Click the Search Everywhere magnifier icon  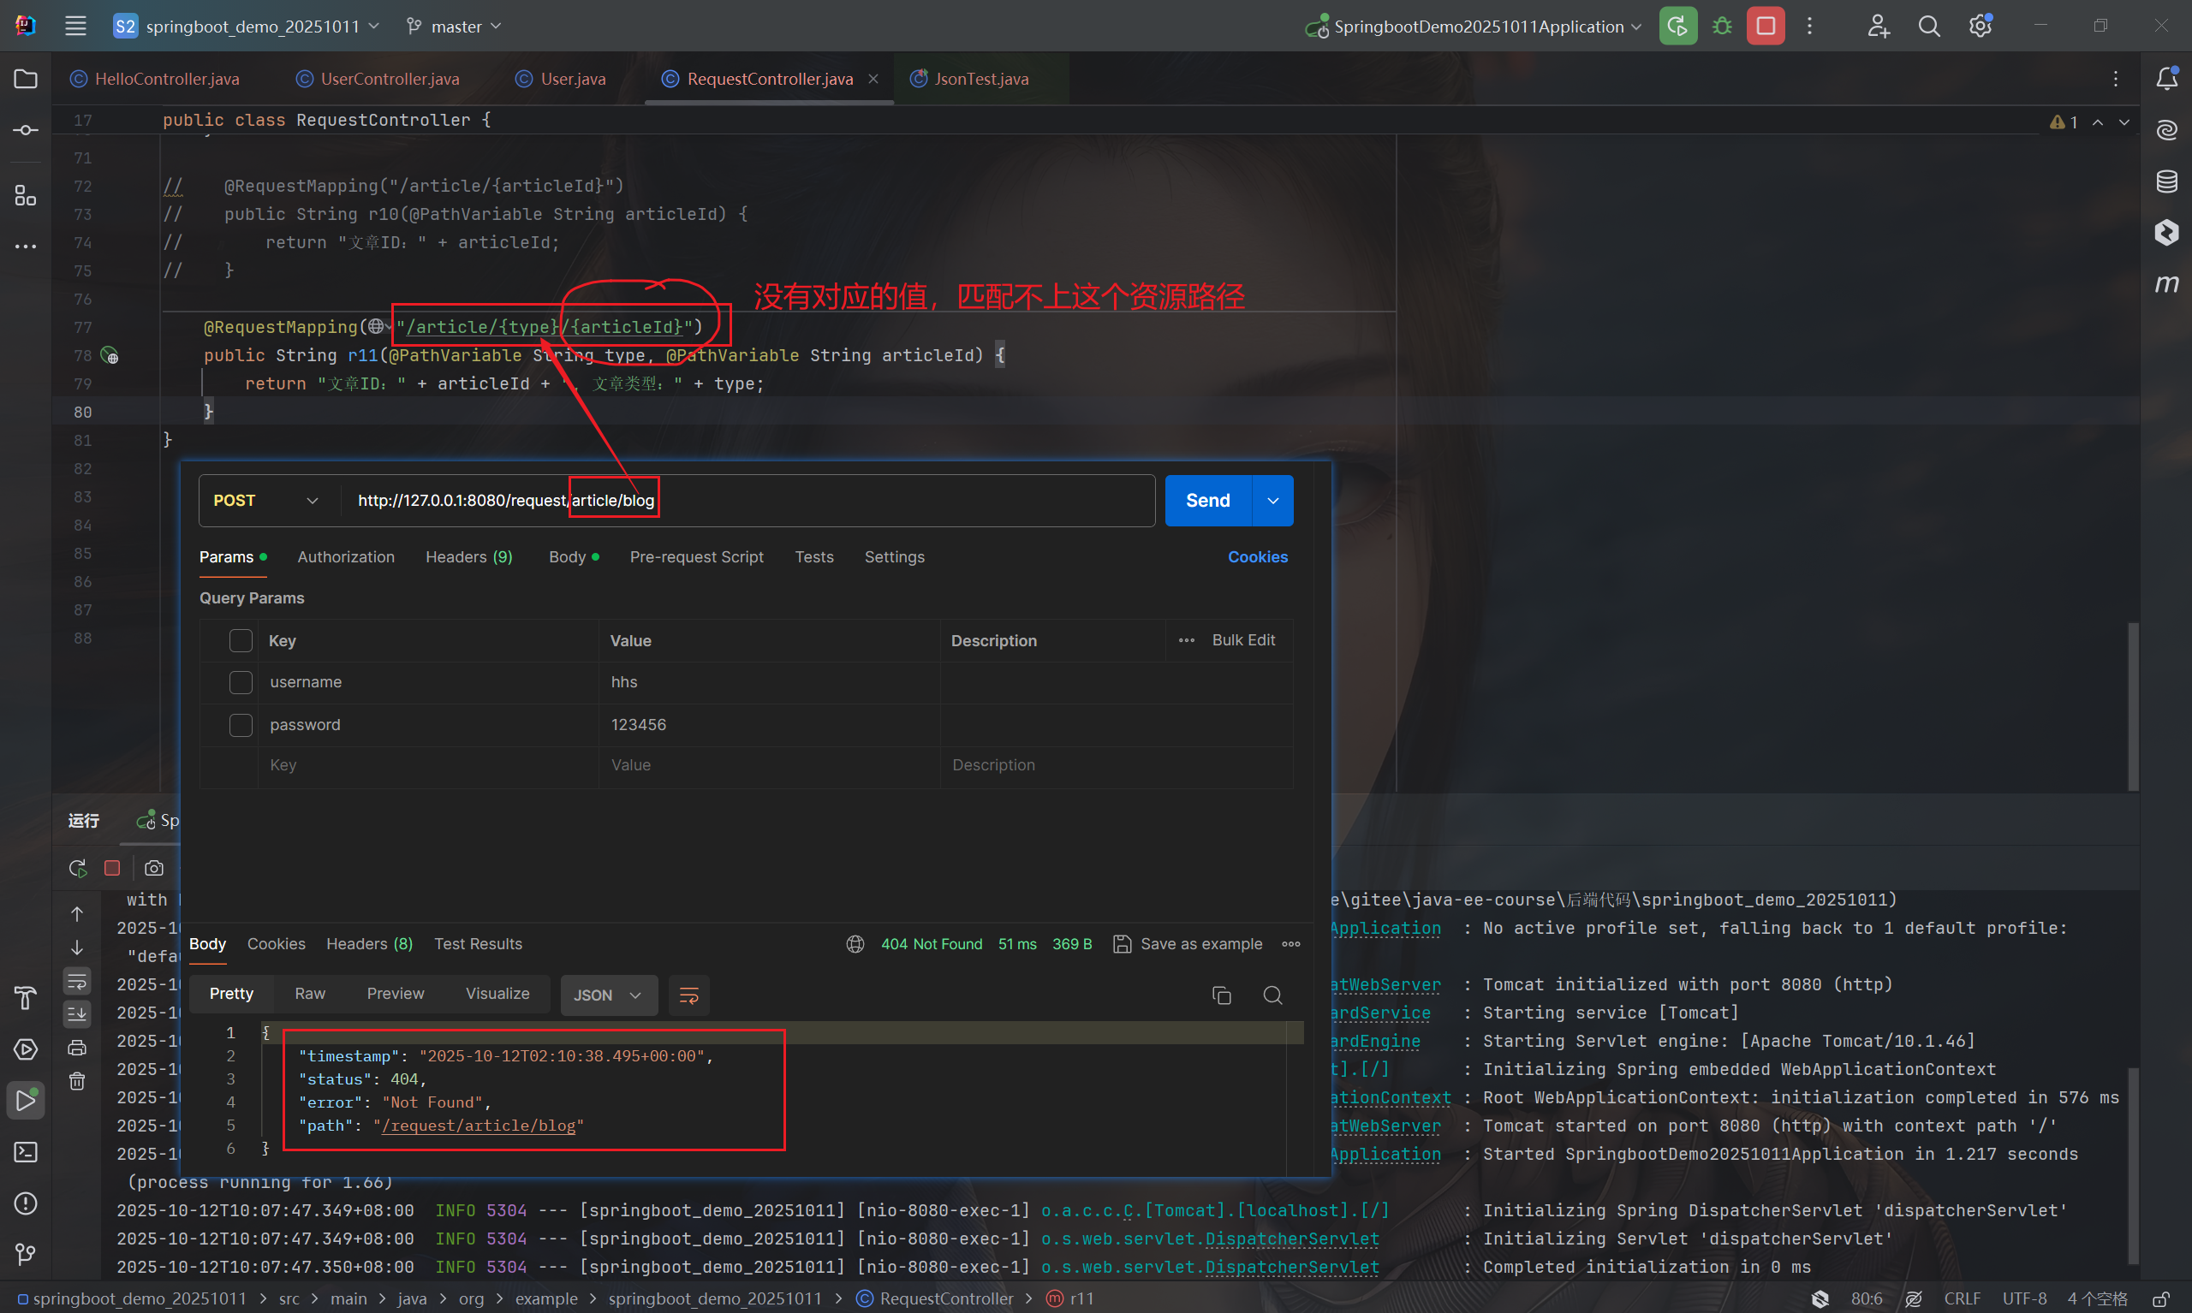click(1929, 27)
